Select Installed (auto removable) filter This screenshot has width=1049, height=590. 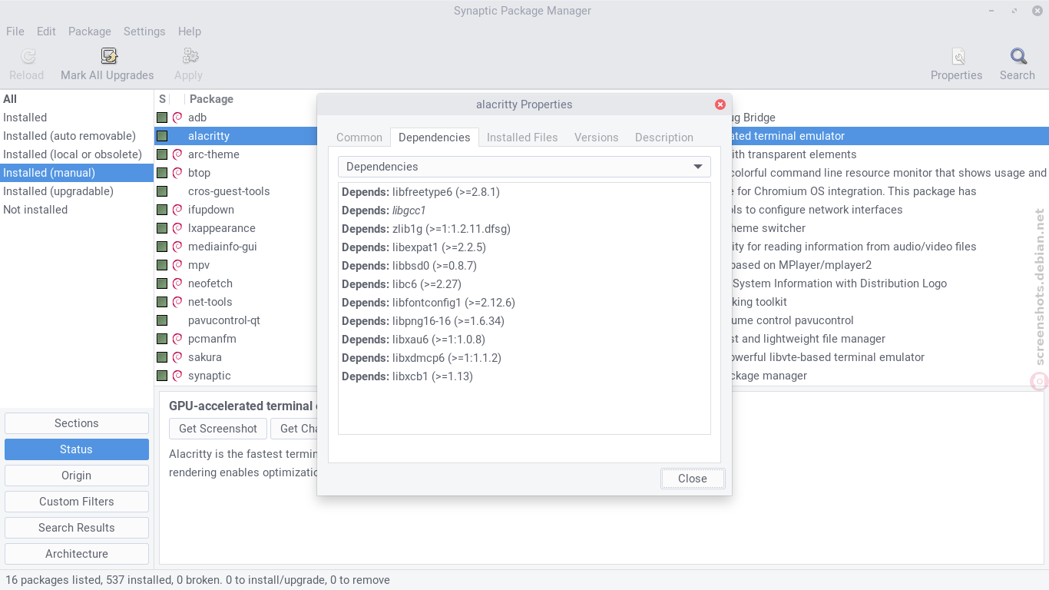pos(77,136)
